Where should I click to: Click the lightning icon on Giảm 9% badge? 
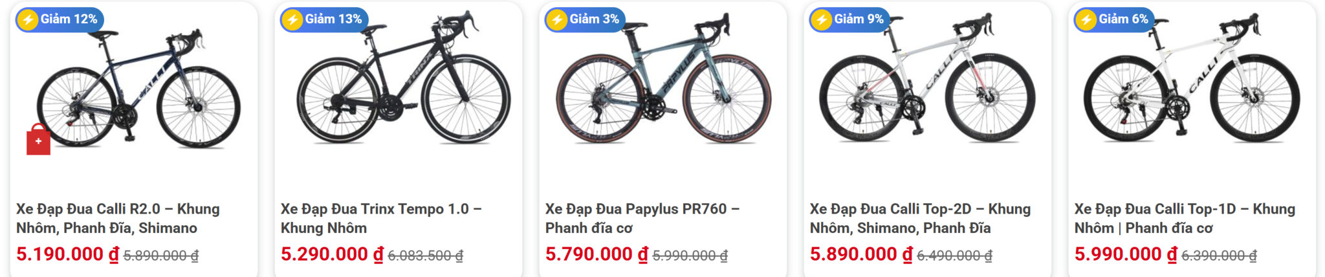pos(822,20)
